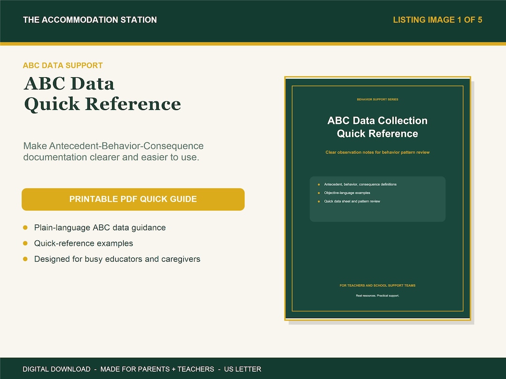Click Objective-language examples cover line
The image size is (506, 379).
point(347,193)
